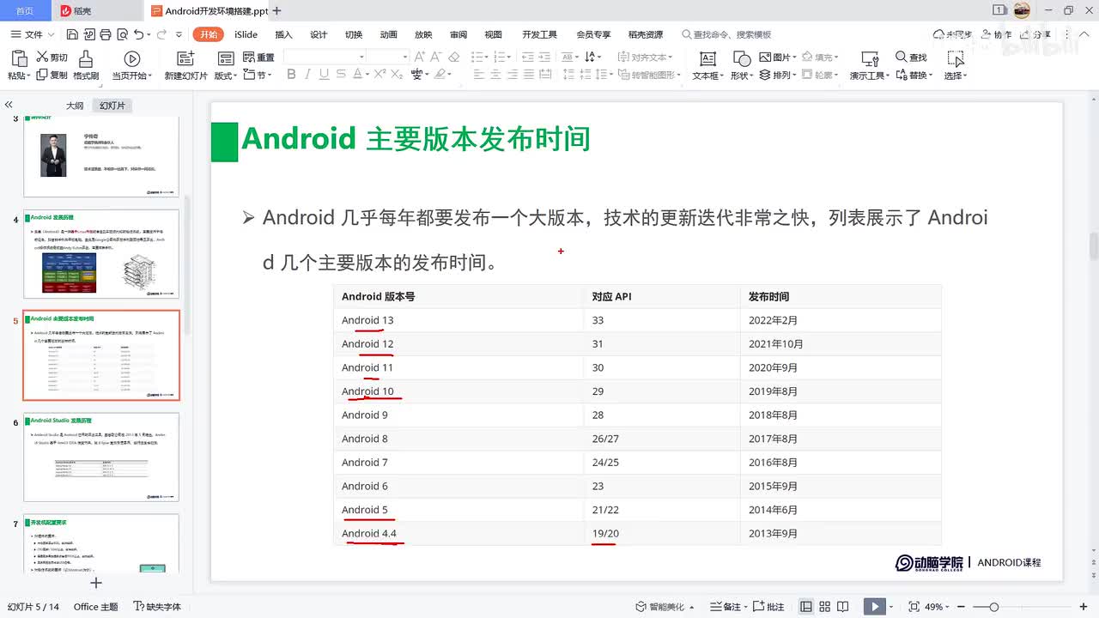Click the Decrease Font Size icon
The height and width of the screenshot is (618, 1099).
tap(436, 57)
